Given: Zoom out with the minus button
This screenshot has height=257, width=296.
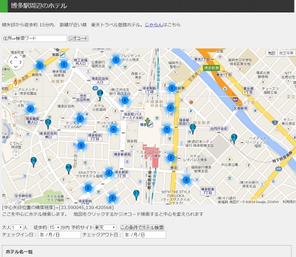Looking at the screenshot, I should [x=16, y=154].
